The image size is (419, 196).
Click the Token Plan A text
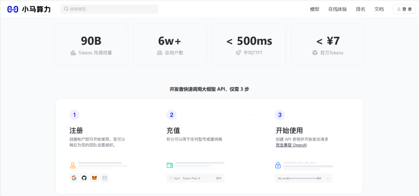[x=191, y=178]
